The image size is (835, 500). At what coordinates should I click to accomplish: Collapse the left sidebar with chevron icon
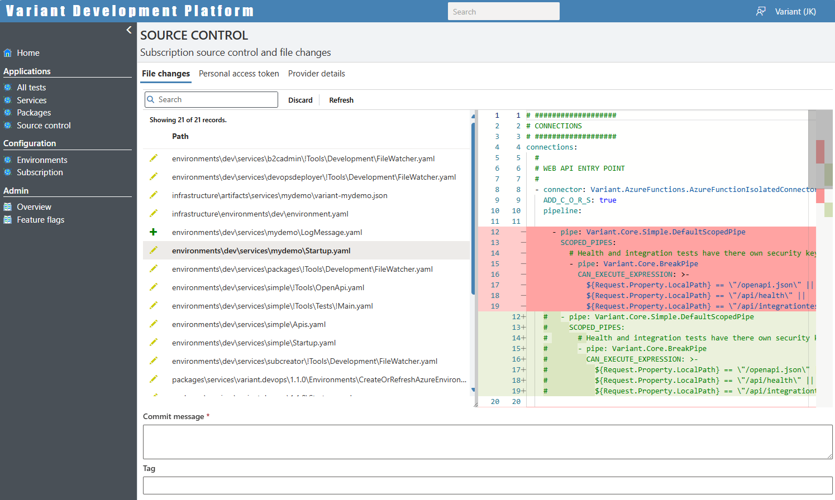click(129, 30)
